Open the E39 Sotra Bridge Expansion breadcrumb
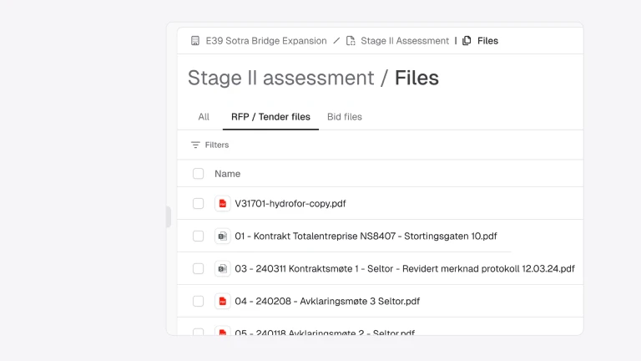641x361 pixels. [266, 41]
